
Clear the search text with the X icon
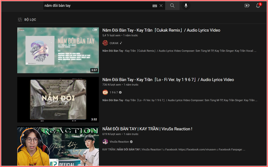coord(161,6)
